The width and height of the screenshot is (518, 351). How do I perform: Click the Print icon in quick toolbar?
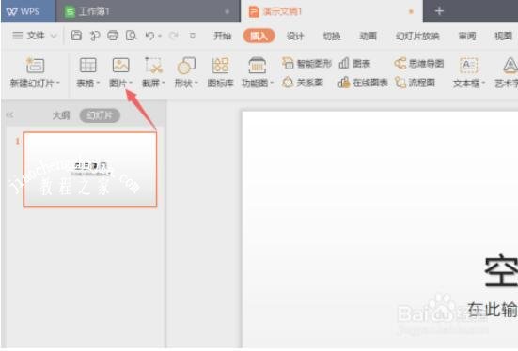point(113,36)
